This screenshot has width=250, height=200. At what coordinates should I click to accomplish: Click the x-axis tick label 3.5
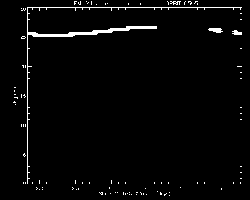[x=147, y=189]
